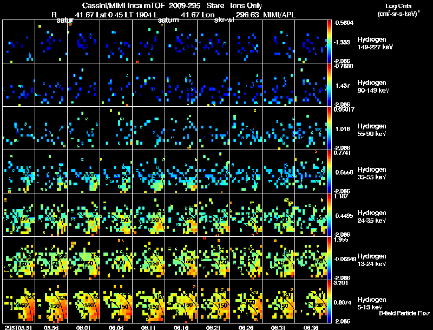
Task: Select the 13-24 keV image panel at 06:01
Action: click(x=84, y=258)
